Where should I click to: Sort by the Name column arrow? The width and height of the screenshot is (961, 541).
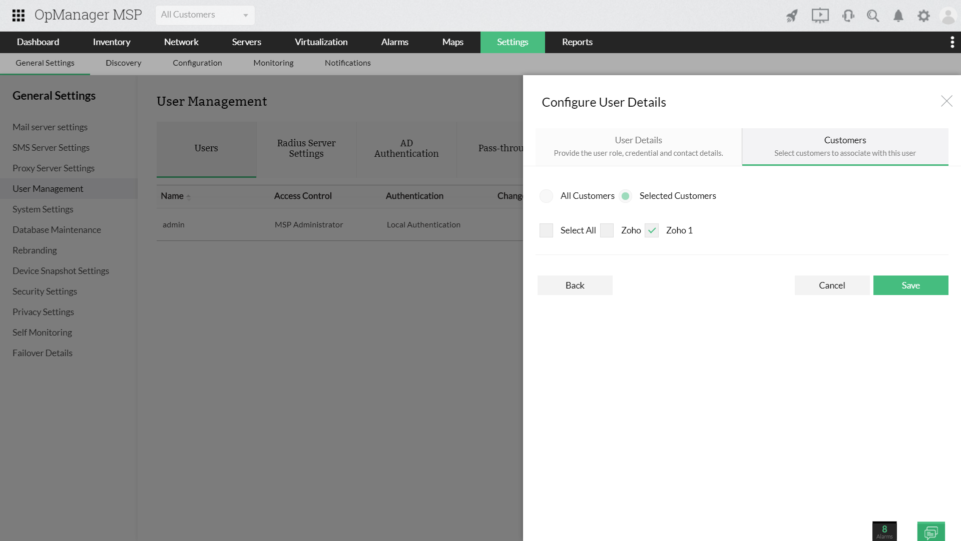pos(188,196)
